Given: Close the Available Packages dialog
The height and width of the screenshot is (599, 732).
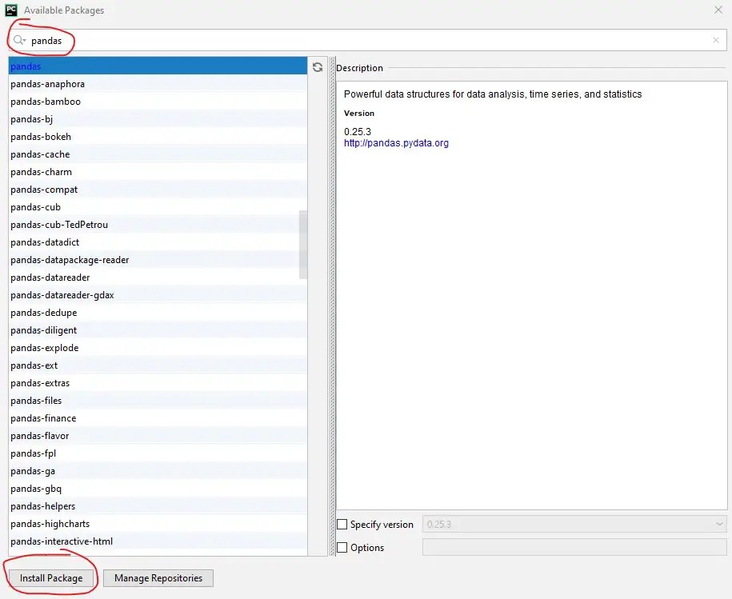Looking at the screenshot, I should coord(718,10).
